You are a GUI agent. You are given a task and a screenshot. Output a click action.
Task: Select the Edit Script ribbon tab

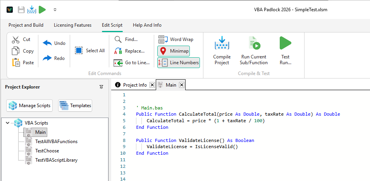click(x=112, y=25)
